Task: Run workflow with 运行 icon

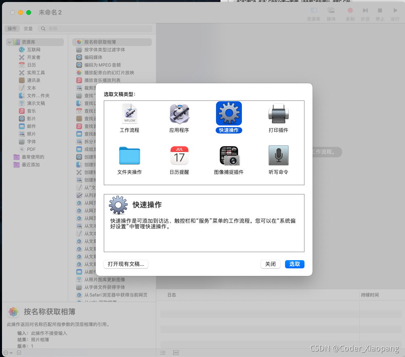Action: [x=395, y=10]
